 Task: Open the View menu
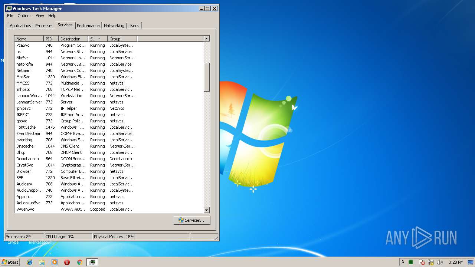click(40, 16)
